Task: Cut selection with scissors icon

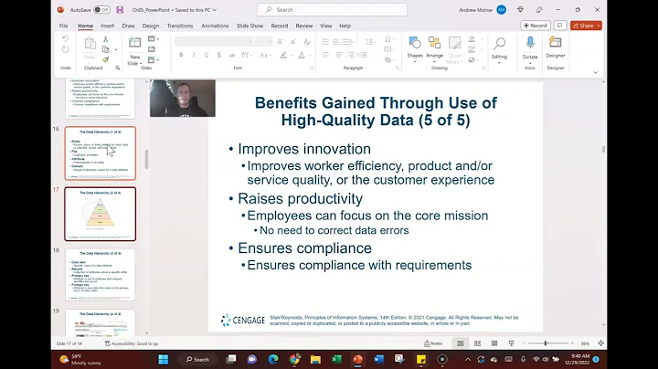Action: [x=106, y=39]
